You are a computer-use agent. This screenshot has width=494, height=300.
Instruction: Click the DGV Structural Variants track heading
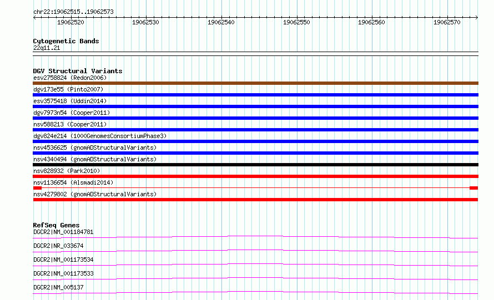click(x=78, y=71)
